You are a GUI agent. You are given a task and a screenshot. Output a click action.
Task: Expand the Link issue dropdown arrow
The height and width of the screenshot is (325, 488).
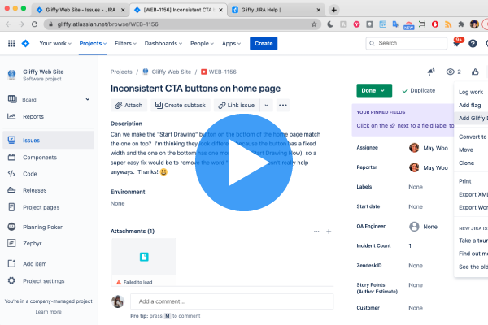coord(267,105)
